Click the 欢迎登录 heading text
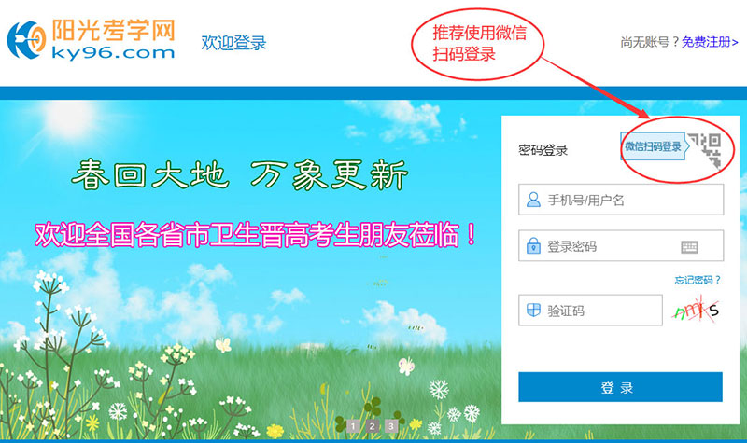The width and height of the screenshot is (747, 443). click(233, 42)
